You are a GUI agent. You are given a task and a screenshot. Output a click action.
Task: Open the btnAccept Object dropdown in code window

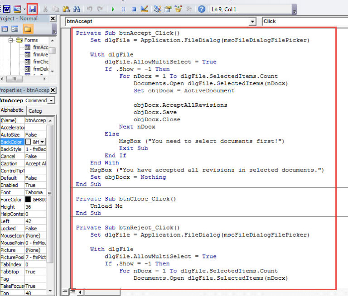(x=252, y=22)
